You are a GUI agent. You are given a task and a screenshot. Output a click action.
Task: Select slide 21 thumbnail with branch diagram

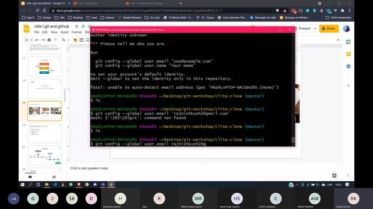44,156
